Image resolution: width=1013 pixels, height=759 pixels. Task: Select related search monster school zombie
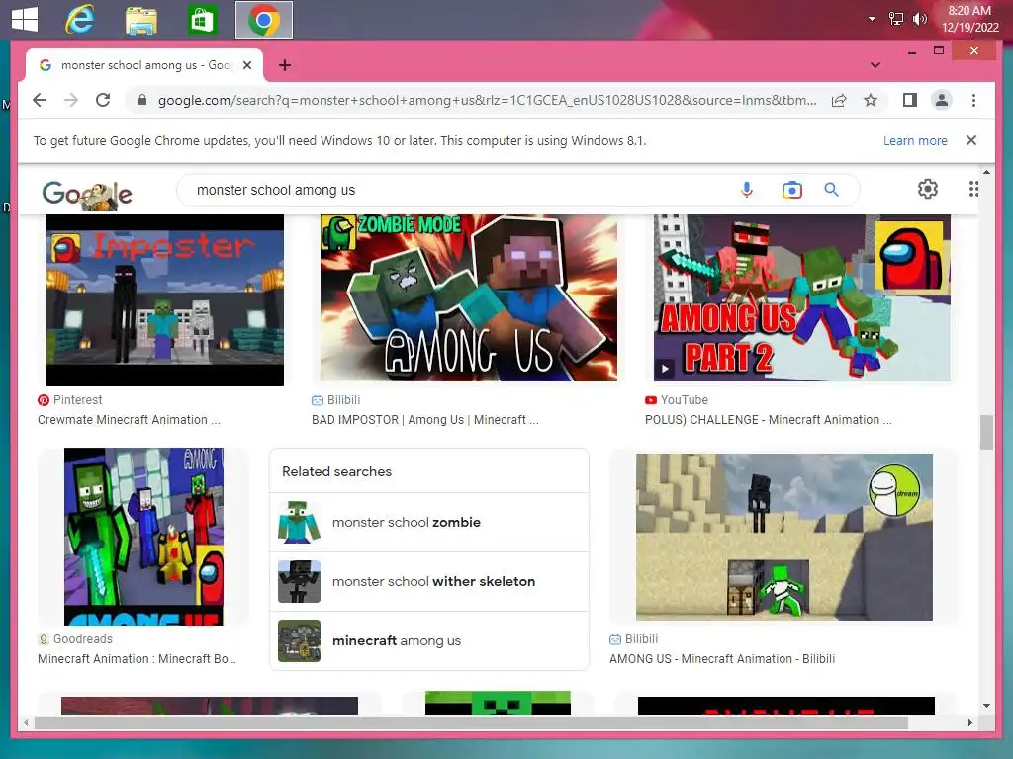429,522
